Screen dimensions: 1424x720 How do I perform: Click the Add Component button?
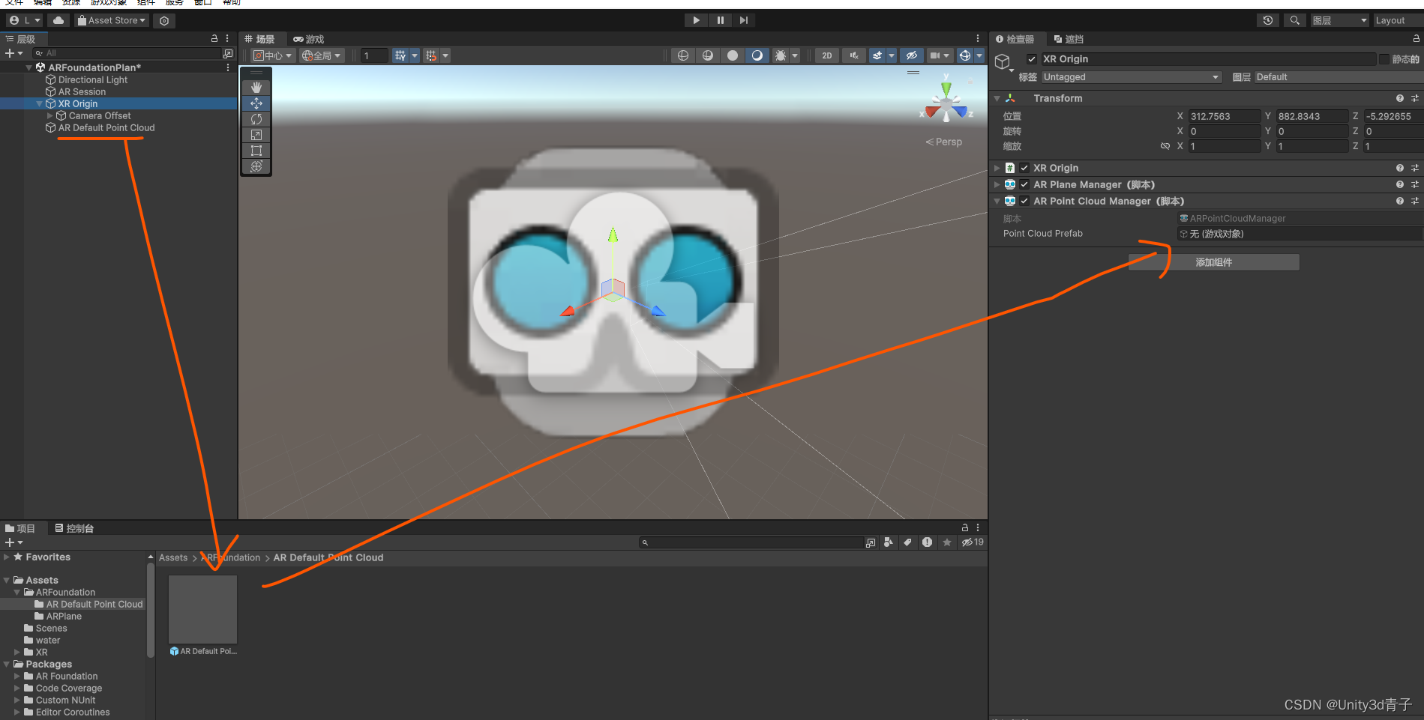(x=1214, y=262)
